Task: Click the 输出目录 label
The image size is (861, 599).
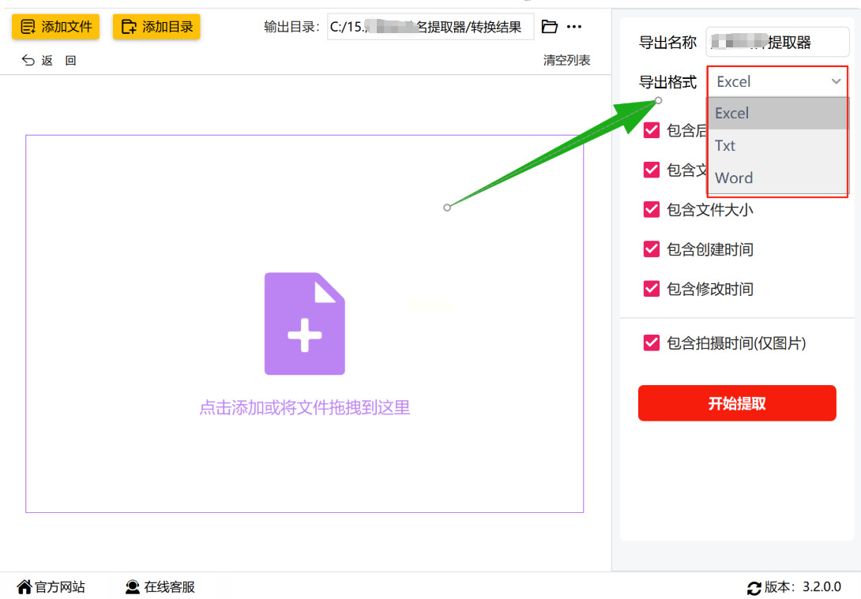Action: click(291, 27)
